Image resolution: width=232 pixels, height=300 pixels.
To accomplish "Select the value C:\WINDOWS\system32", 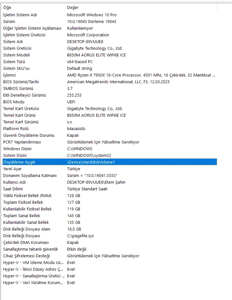I will (89, 155).
